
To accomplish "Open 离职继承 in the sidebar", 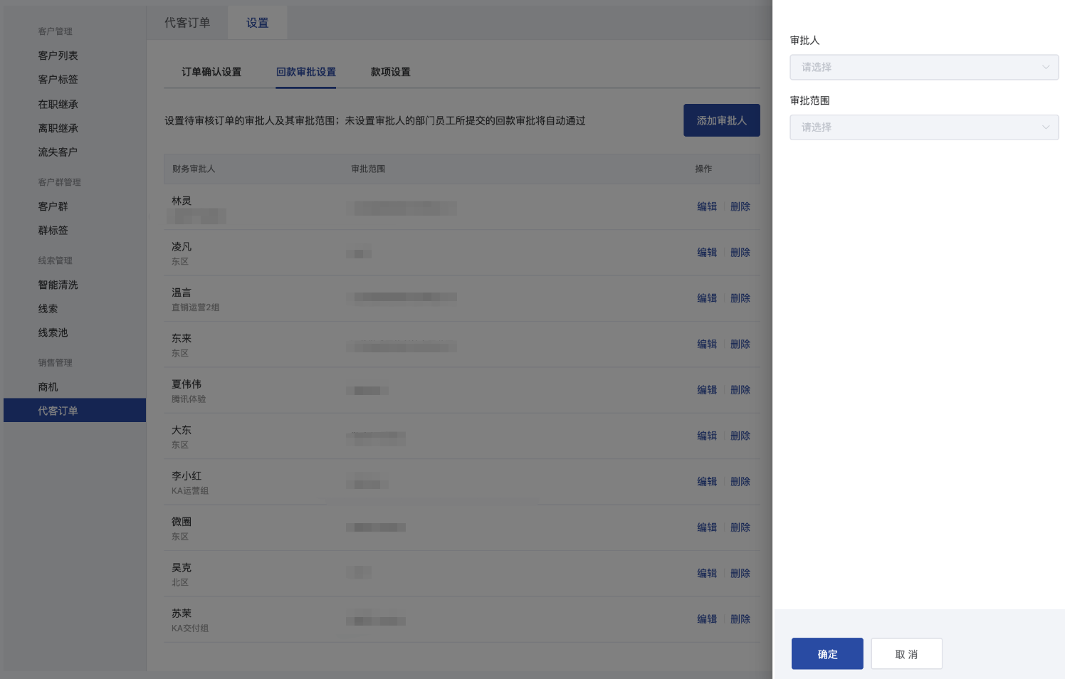I will pos(58,129).
